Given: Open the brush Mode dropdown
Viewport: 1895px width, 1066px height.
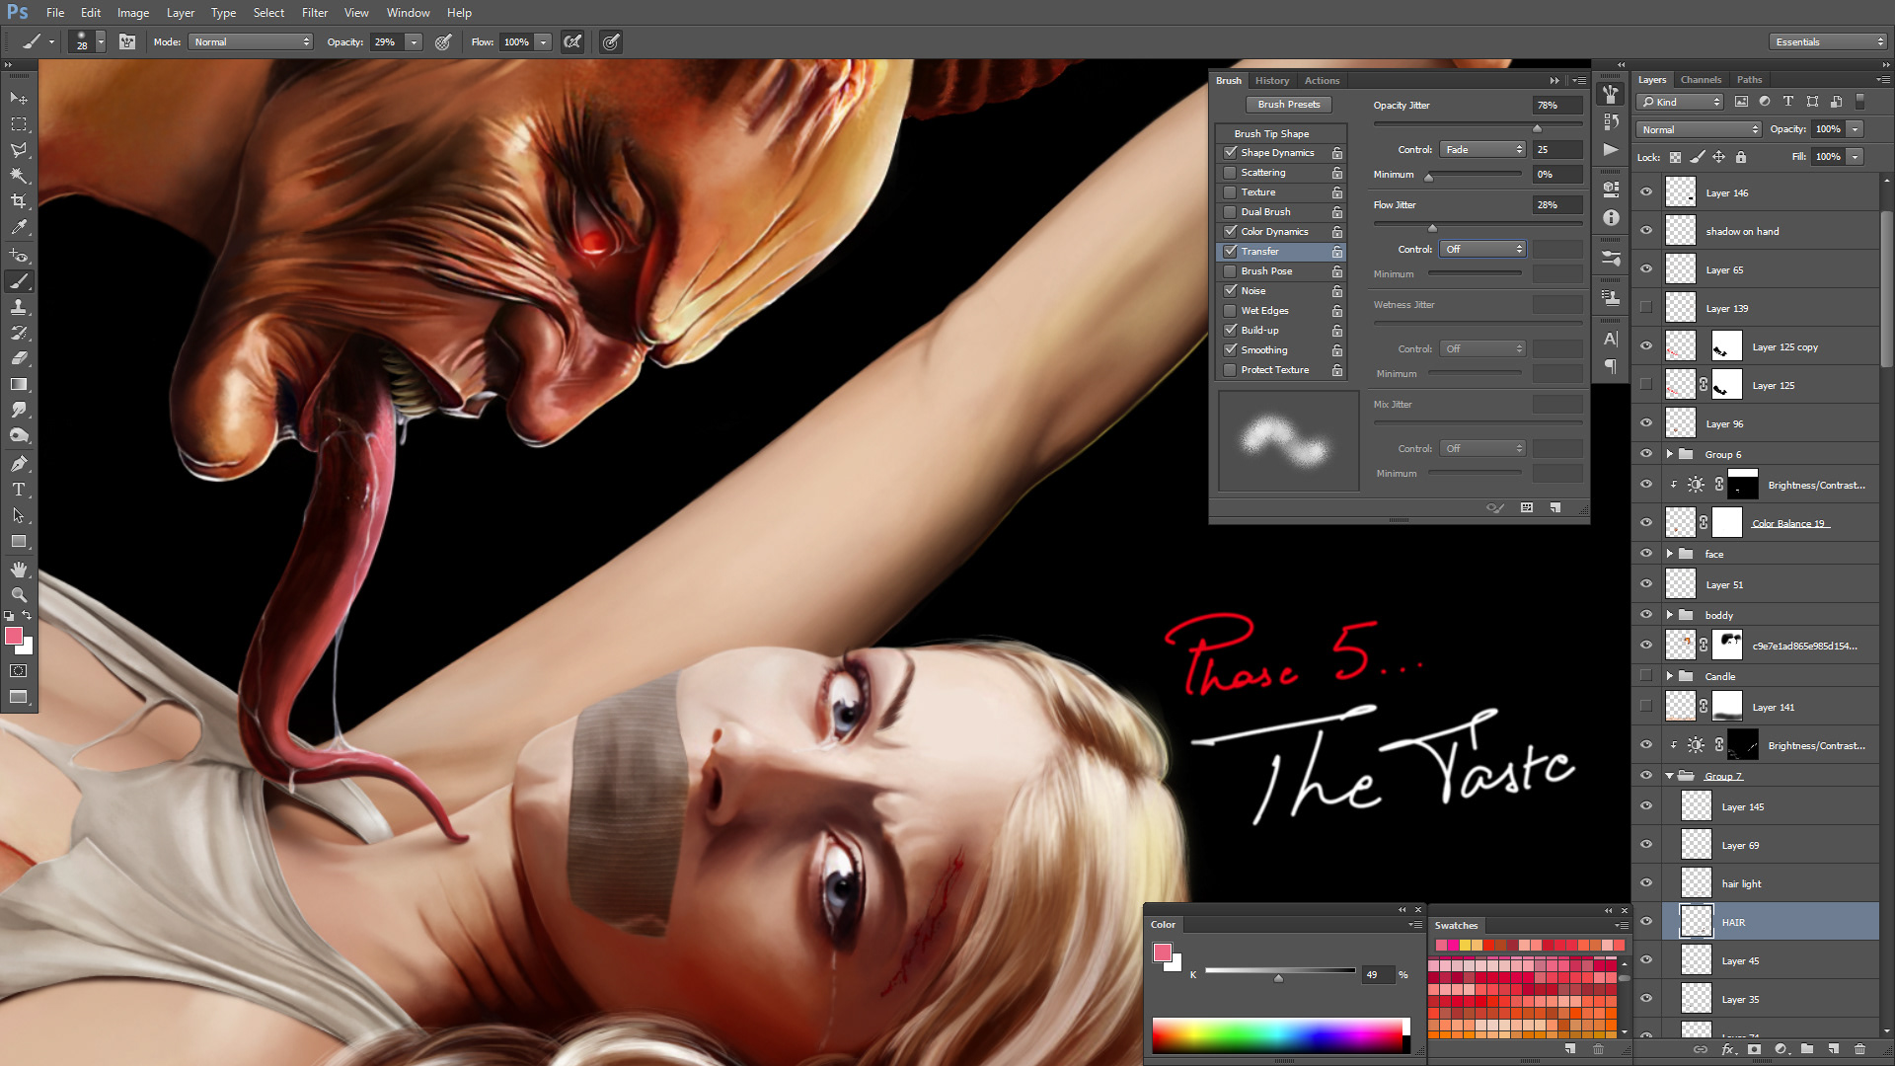Looking at the screenshot, I should (252, 41).
